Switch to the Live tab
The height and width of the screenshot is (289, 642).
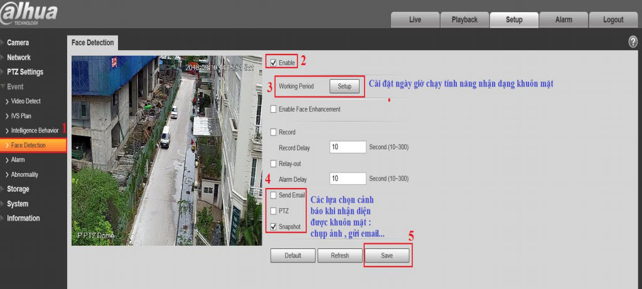[x=415, y=19]
